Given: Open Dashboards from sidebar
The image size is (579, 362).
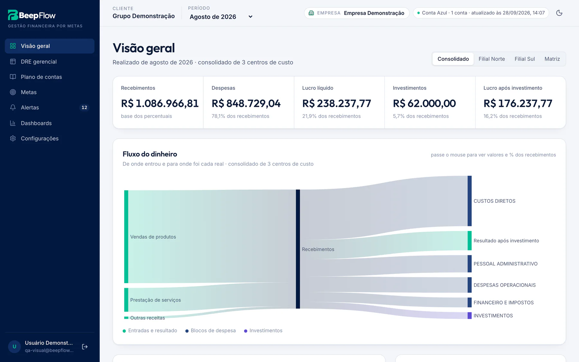Looking at the screenshot, I should [50, 123].
